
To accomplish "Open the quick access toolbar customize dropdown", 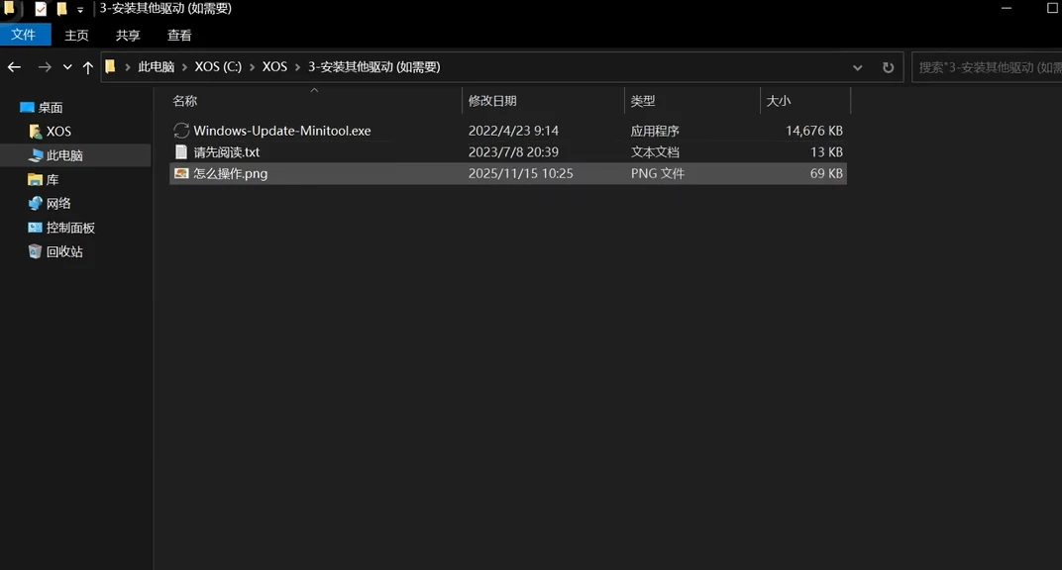I will coord(80,10).
